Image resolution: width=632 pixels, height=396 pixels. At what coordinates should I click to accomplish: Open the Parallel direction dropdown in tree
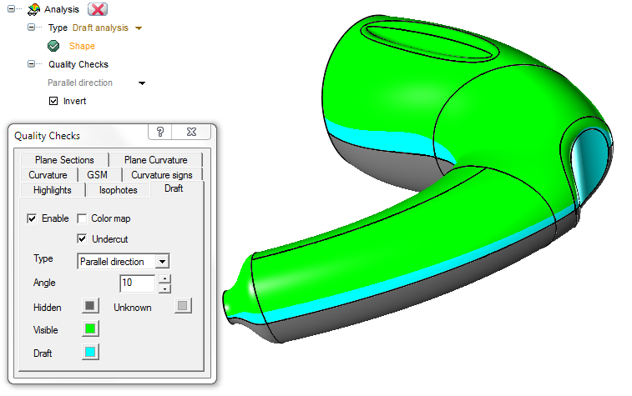142,83
